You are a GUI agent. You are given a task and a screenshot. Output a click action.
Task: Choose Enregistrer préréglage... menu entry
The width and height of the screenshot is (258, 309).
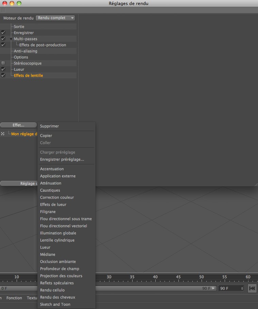62,159
